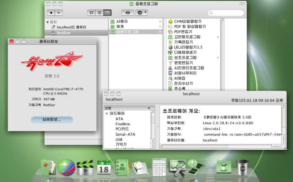Expand arrow beside 고전형프로그람
Viewport: 293px width, 182px height.
pos(218,37)
